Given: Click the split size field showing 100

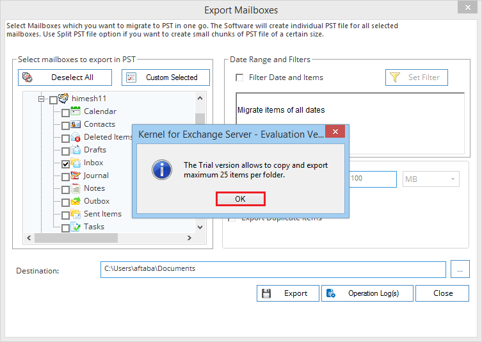Looking at the screenshot, I should [x=373, y=179].
